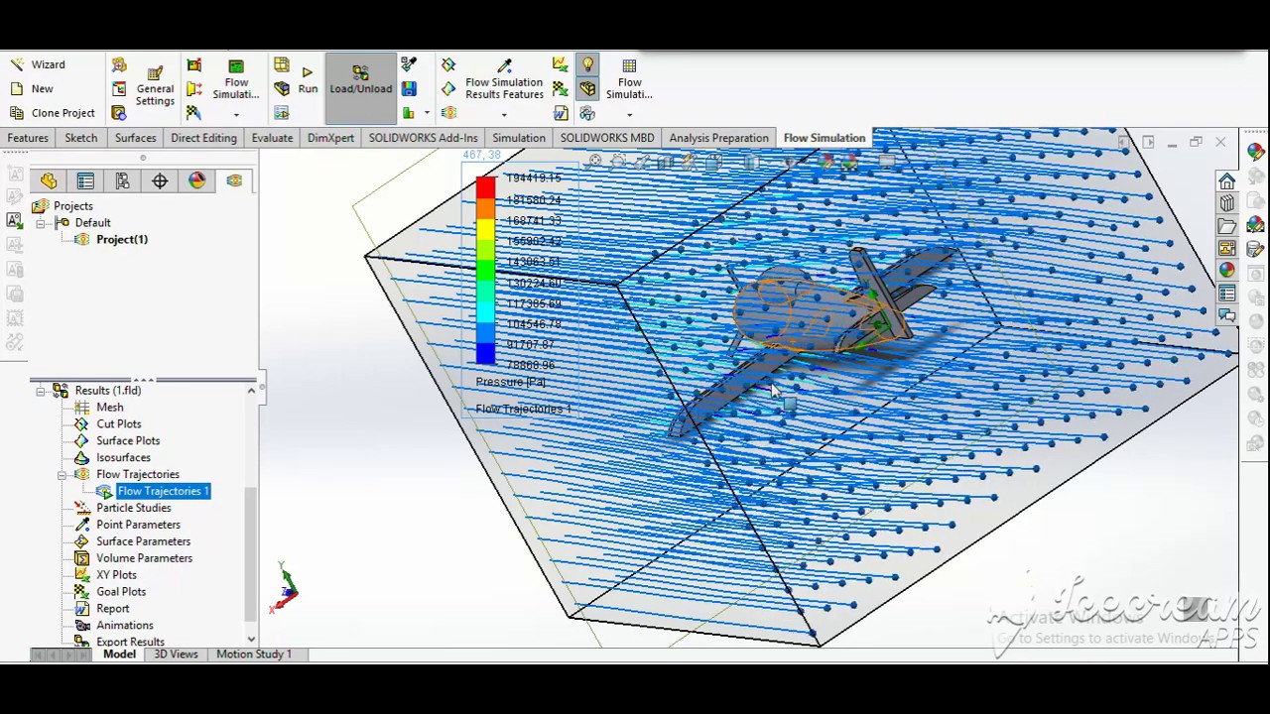The image size is (1270, 714).
Task: Click the Goal Plot toolbar icon
Action: pyautogui.click(x=561, y=89)
